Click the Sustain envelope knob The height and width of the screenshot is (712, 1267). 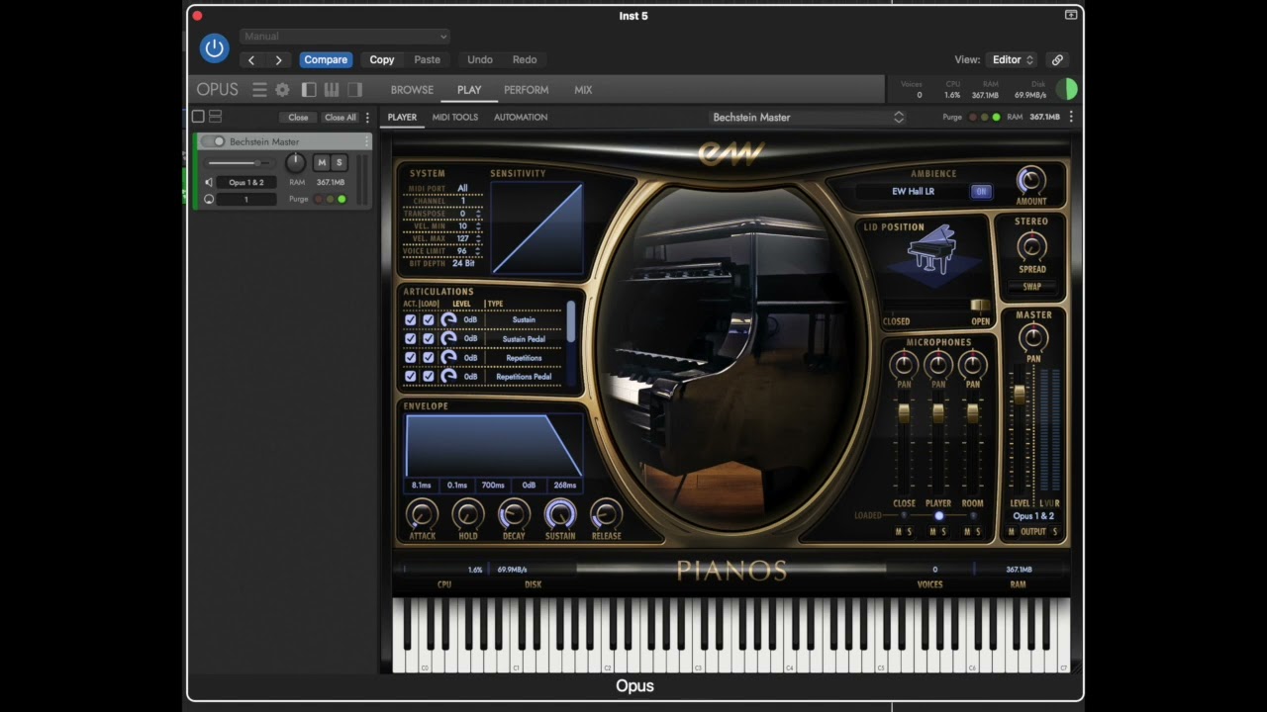point(560,514)
